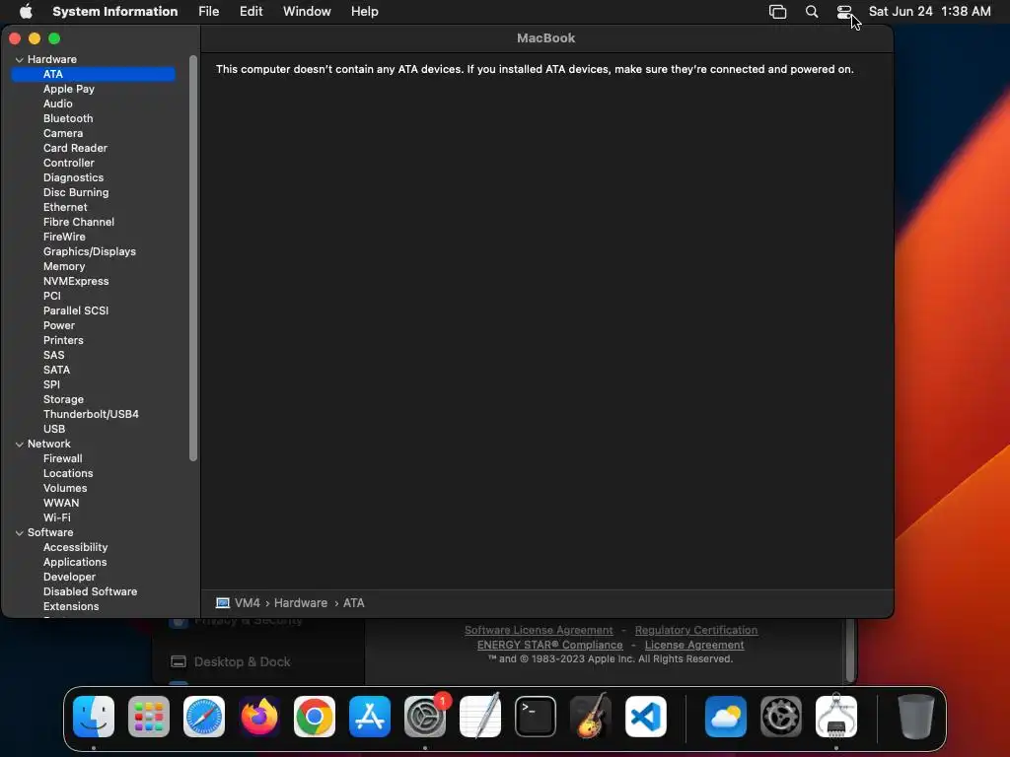Select Wi-Fi under Network
This screenshot has height=757, width=1010.
click(56, 518)
